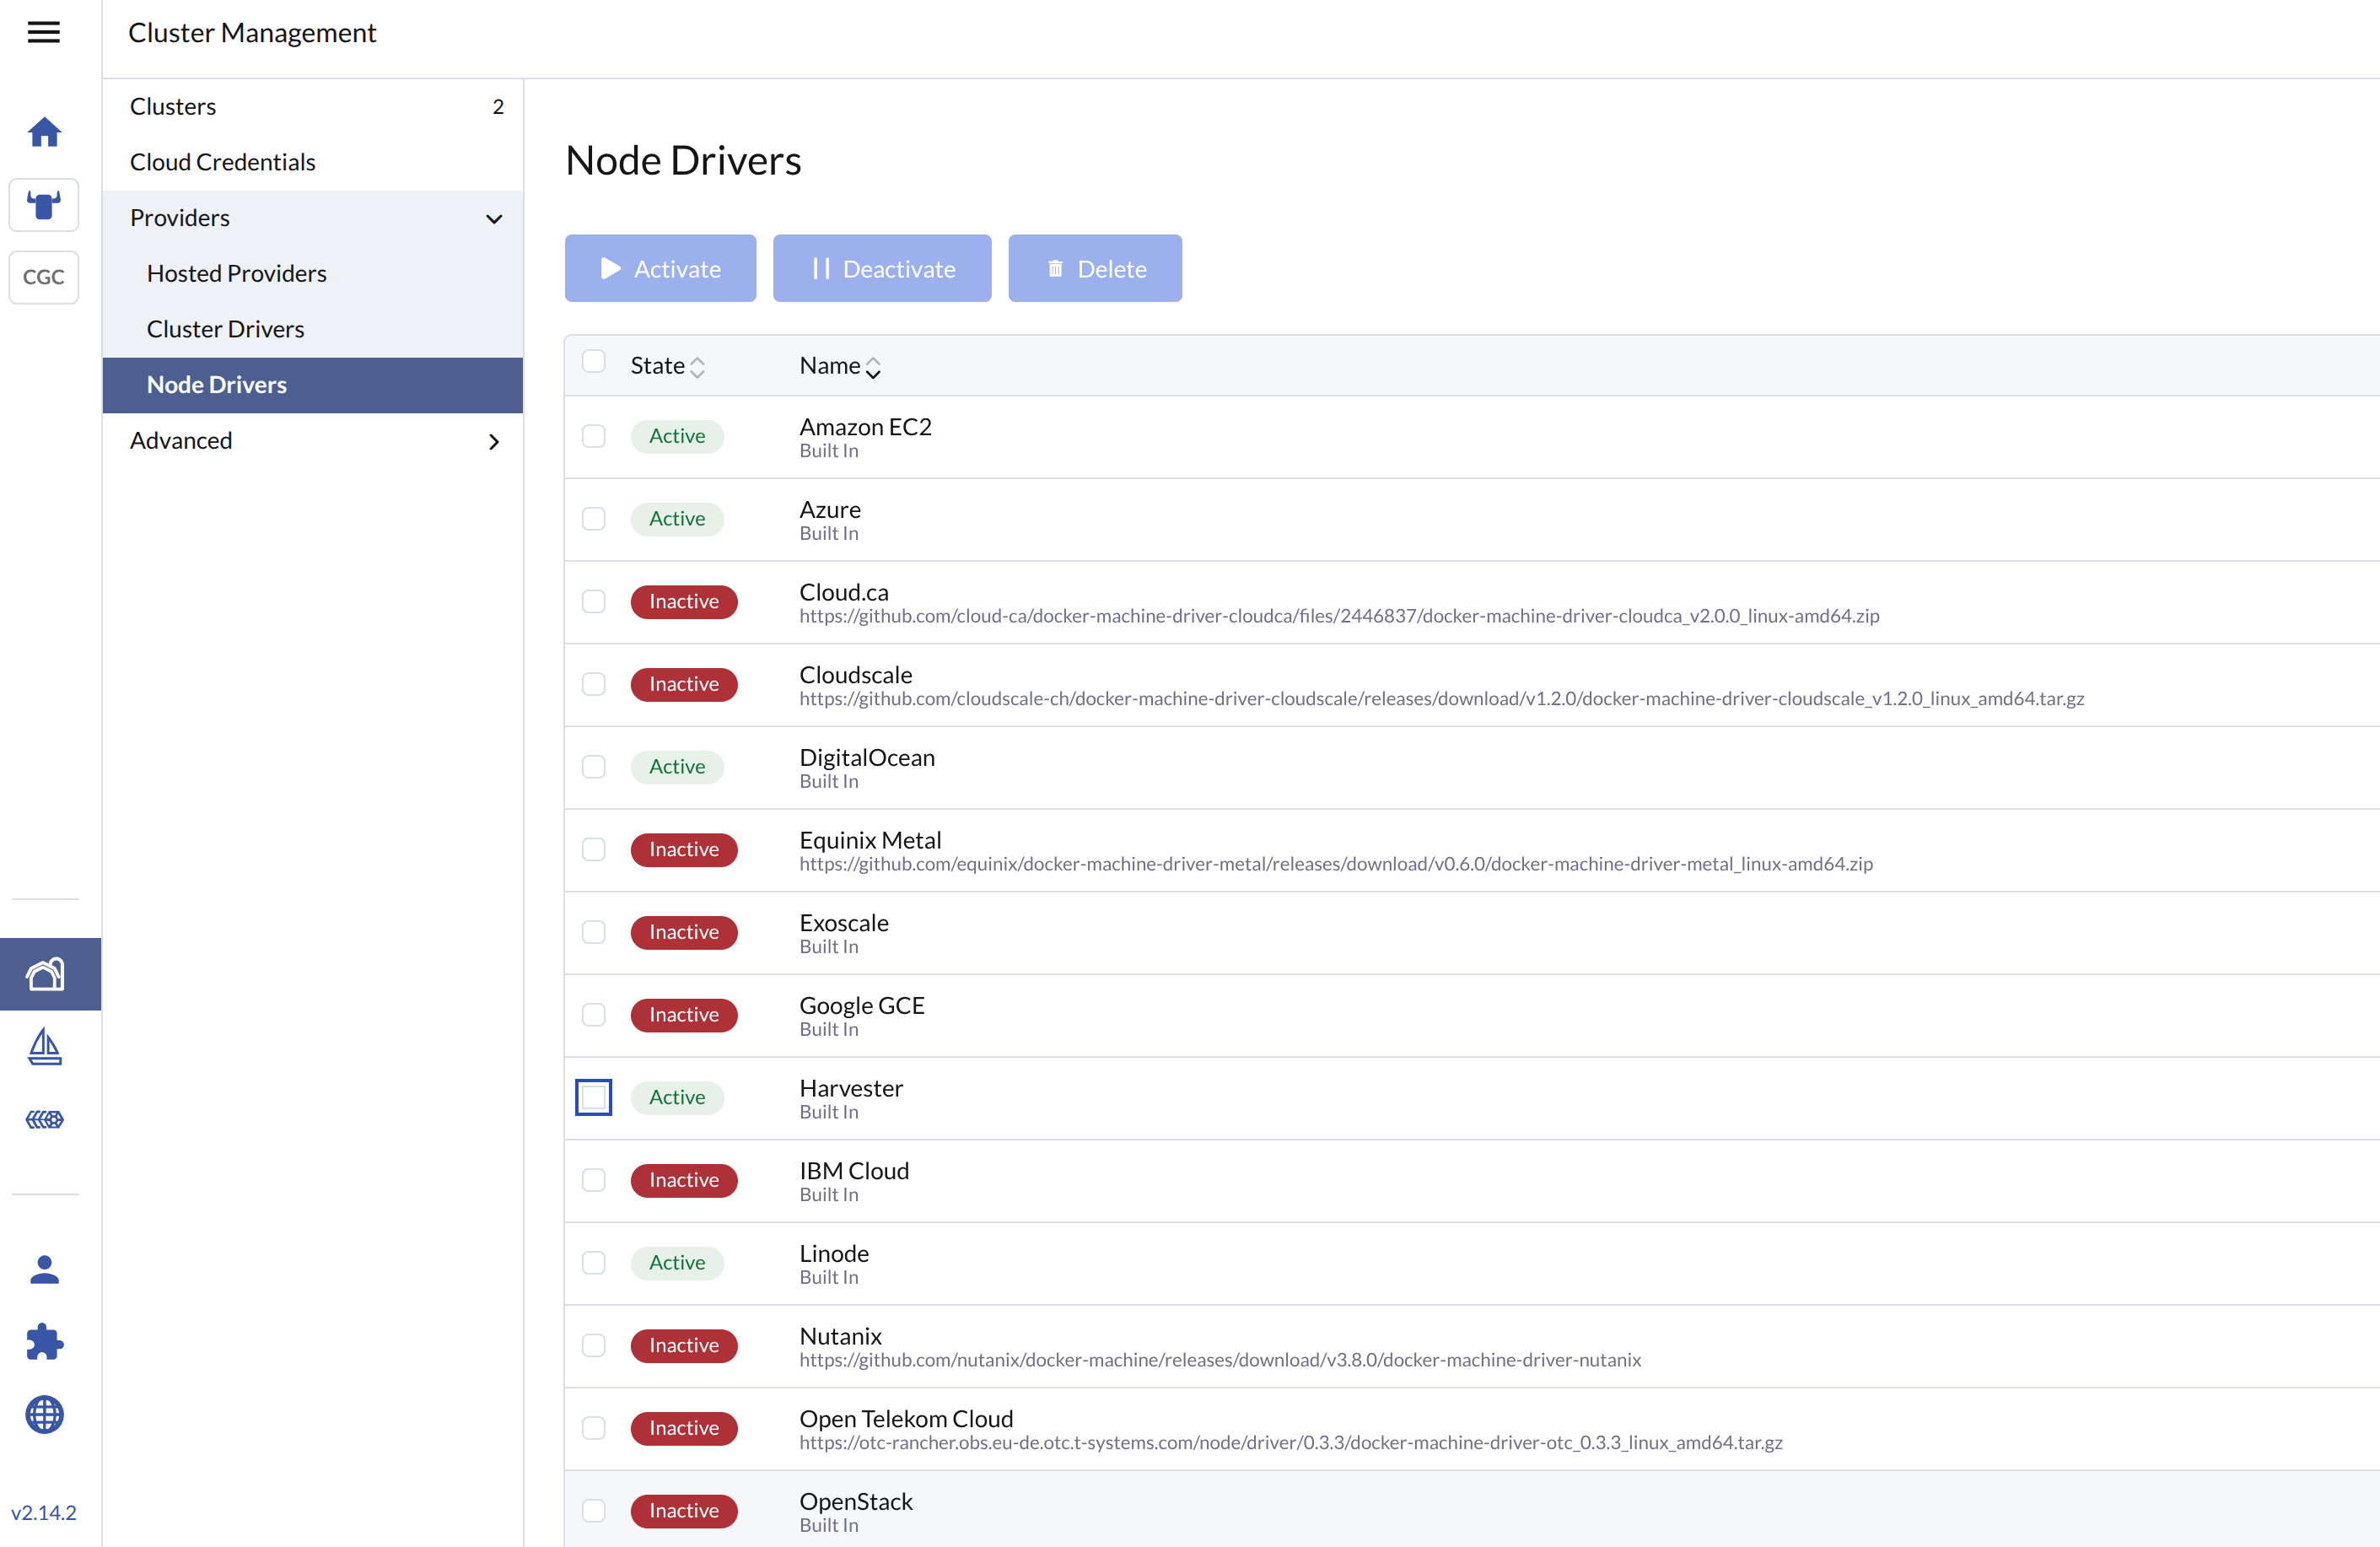Open Continuous Delivery sailboat icon

[45, 1046]
